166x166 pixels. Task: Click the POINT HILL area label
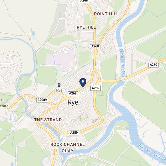coord(106,14)
